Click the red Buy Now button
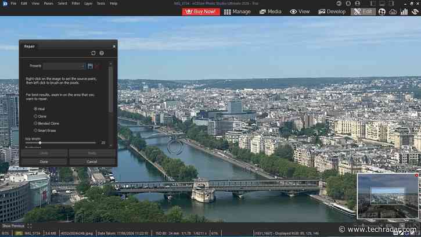This screenshot has height=237, width=421. click(201, 12)
